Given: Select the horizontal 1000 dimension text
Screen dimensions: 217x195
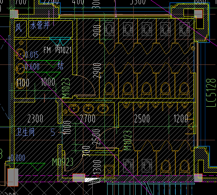Looking at the screenshot, I should pos(48,82).
